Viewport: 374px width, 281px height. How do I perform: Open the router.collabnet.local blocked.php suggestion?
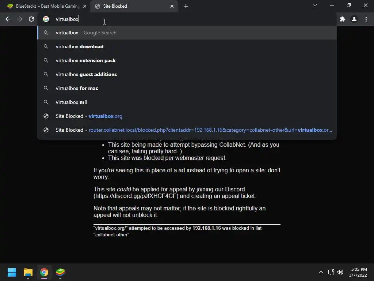(187, 130)
